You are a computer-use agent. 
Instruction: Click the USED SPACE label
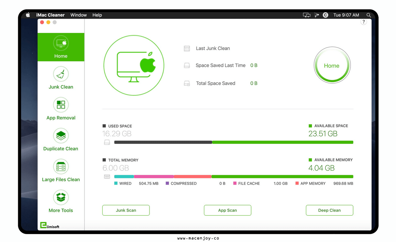coord(120,126)
